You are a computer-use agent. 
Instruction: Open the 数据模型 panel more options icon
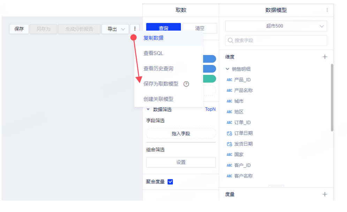tap(327, 10)
